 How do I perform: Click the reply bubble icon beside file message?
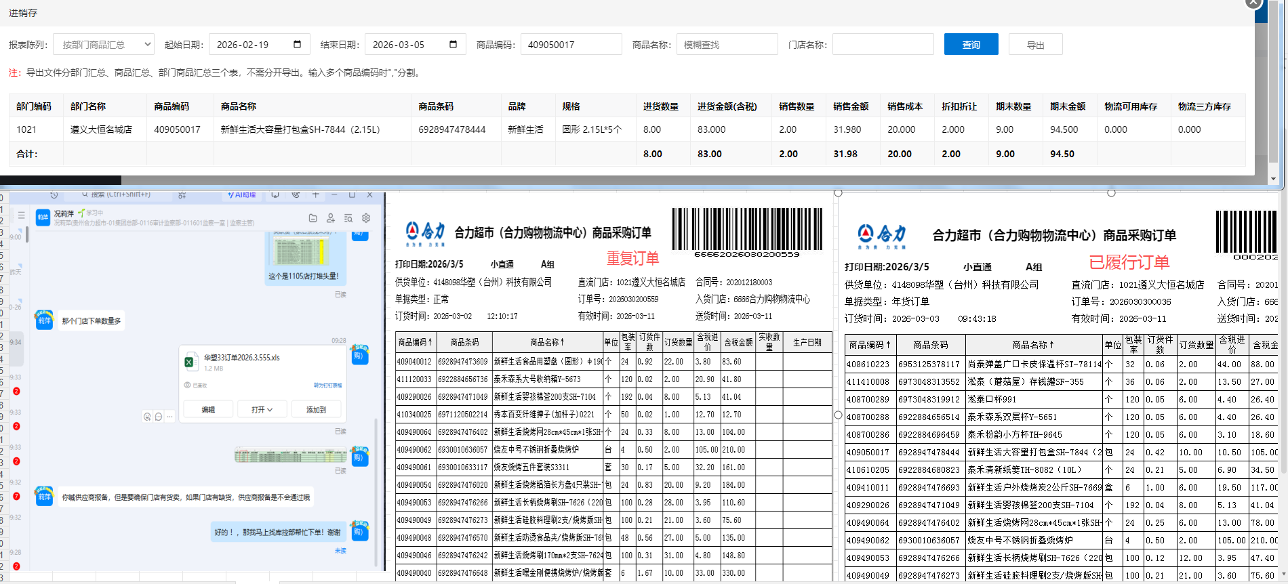(159, 417)
